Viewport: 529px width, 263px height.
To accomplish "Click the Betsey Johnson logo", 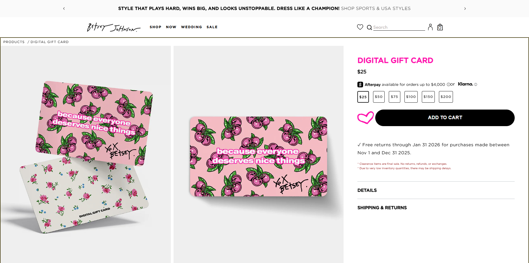I will coord(113,27).
